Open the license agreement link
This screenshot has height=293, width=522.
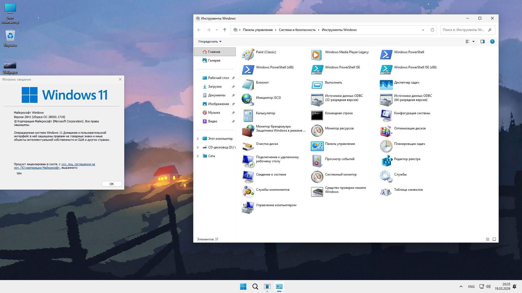[x=78, y=164]
